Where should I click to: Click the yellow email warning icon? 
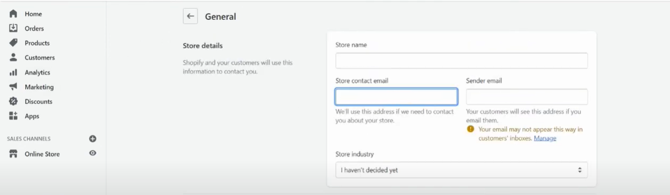(x=470, y=129)
